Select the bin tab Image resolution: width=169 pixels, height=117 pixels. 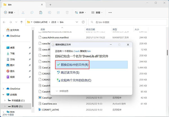click(x=23, y=4)
